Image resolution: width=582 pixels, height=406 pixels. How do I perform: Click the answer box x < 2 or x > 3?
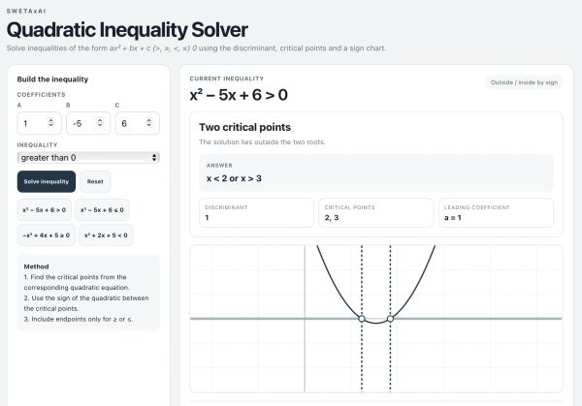point(376,172)
